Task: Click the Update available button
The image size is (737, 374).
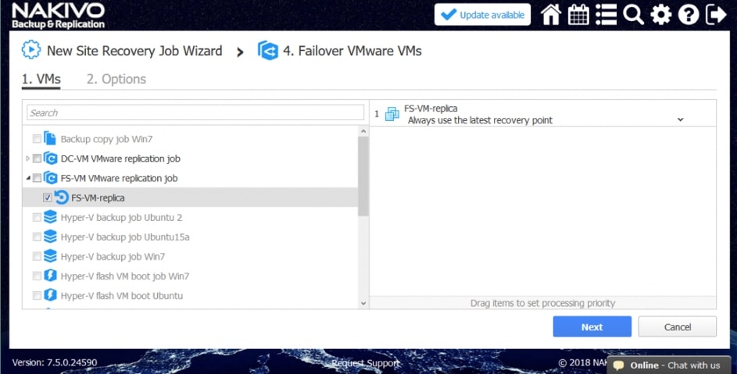Action: [x=483, y=15]
